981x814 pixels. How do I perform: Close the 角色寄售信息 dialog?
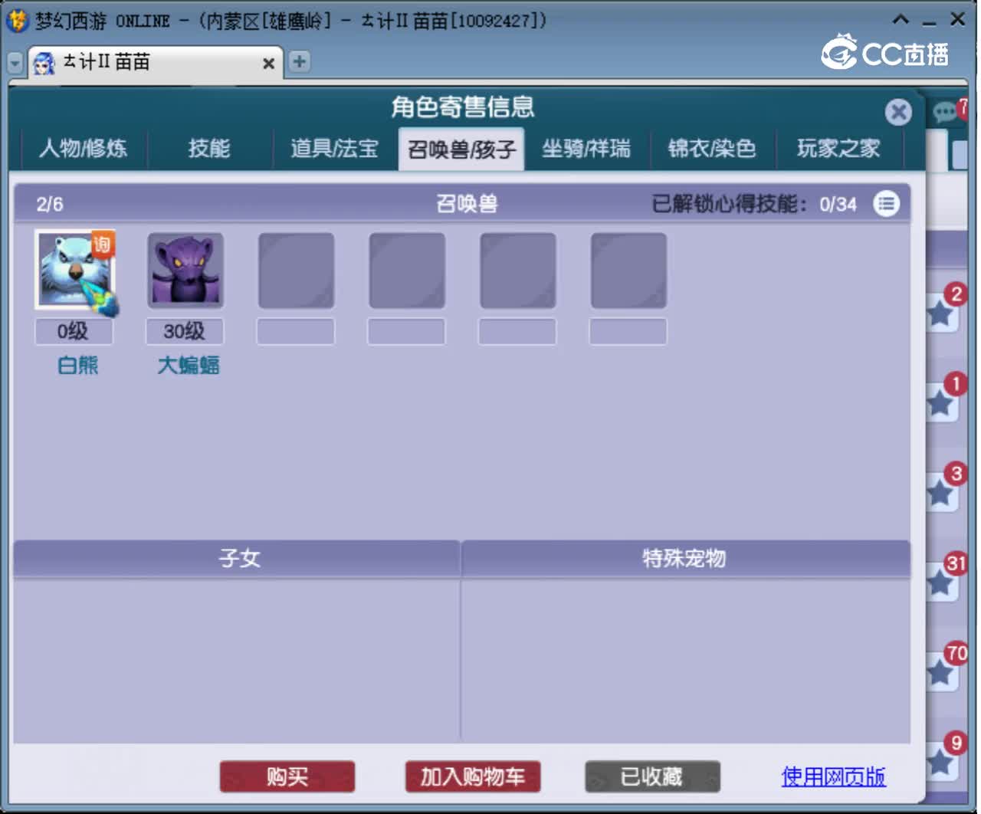coord(897,112)
